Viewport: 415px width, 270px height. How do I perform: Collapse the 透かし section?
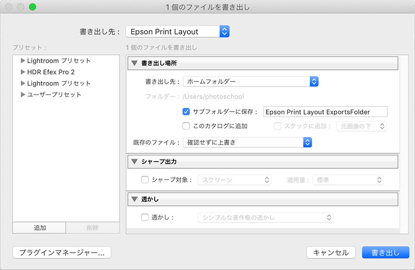(134, 199)
